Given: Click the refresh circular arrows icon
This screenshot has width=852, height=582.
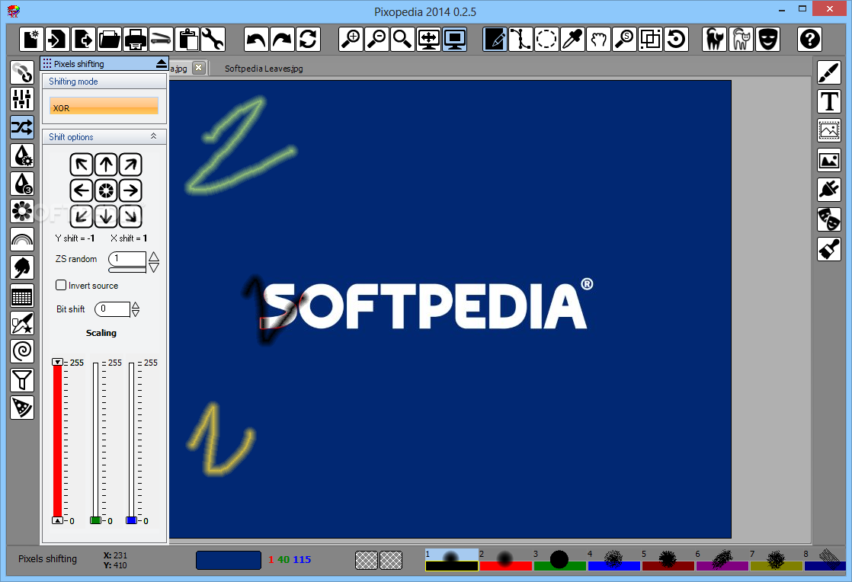Looking at the screenshot, I should click(x=308, y=39).
